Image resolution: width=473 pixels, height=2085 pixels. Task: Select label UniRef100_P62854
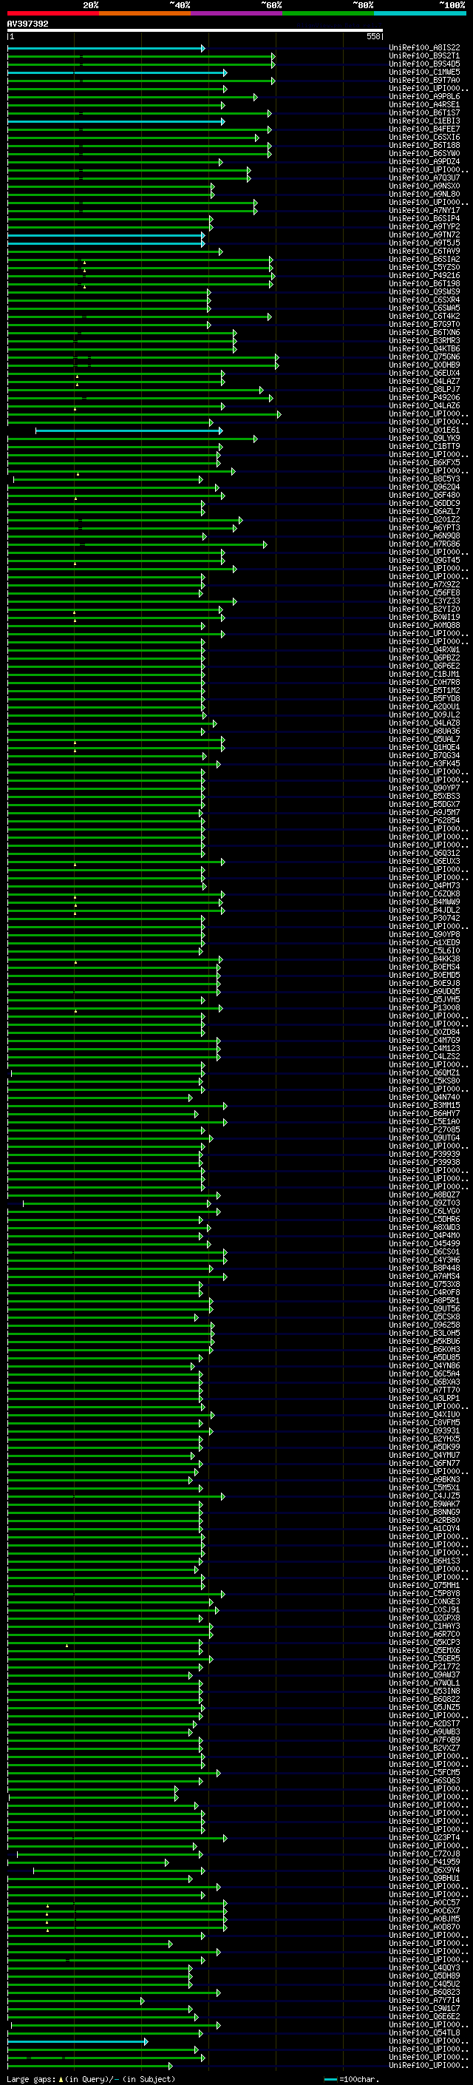click(x=424, y=821)
